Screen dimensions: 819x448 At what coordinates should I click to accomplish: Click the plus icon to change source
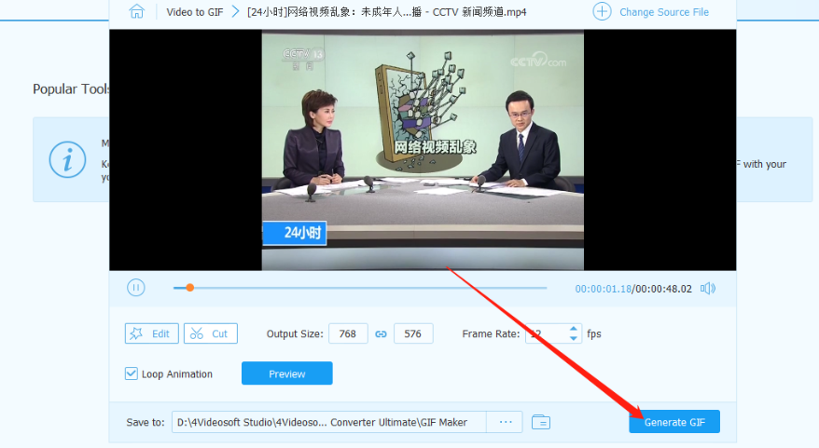pos(602,11)
